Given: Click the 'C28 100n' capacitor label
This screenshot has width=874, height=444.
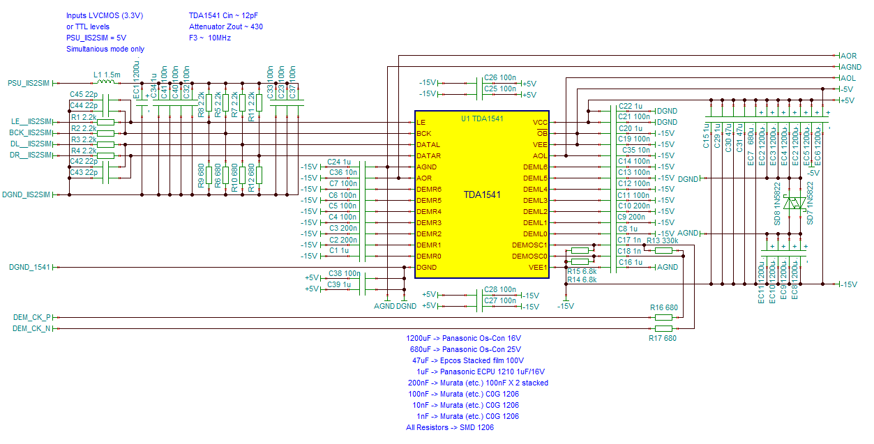Looking at the screenshot, I should coord(500,289).
